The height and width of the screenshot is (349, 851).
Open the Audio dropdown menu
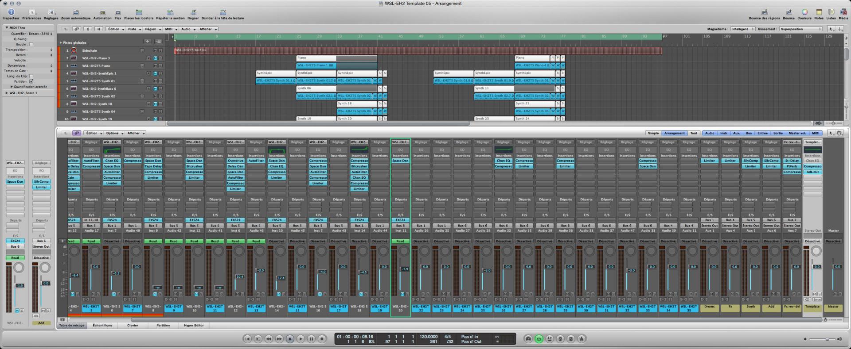[x=187, y=29]
